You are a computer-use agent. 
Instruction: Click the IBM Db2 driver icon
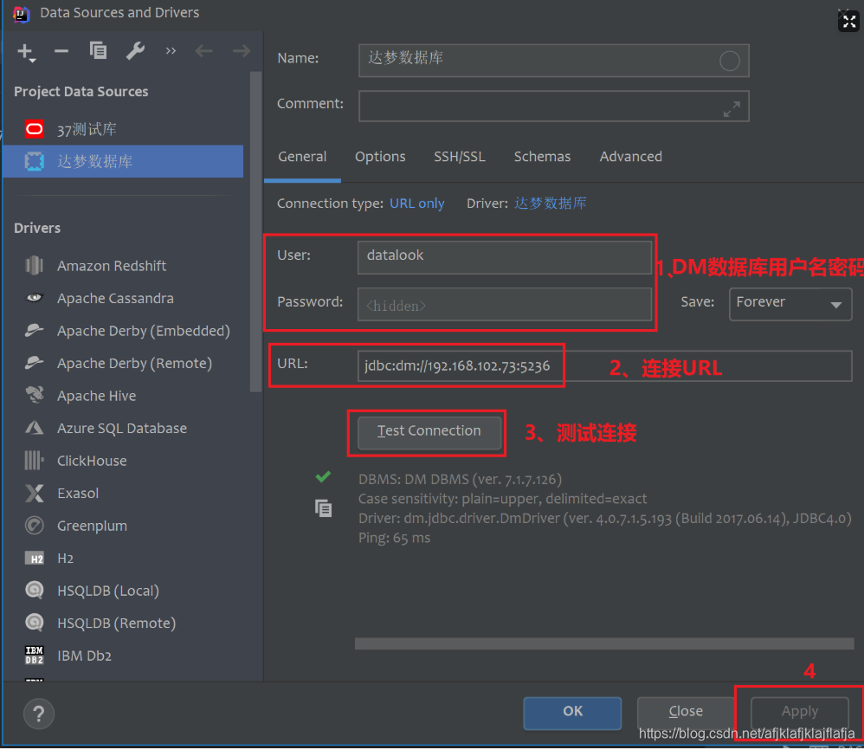coord(34,656)
